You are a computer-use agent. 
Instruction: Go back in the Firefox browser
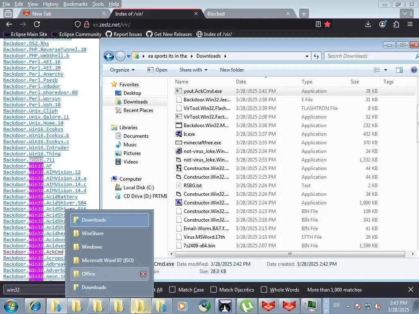[9, 24]
